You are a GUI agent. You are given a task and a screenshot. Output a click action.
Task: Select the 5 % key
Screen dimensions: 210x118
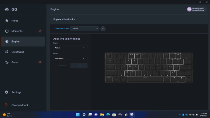(x=137, y=56)
